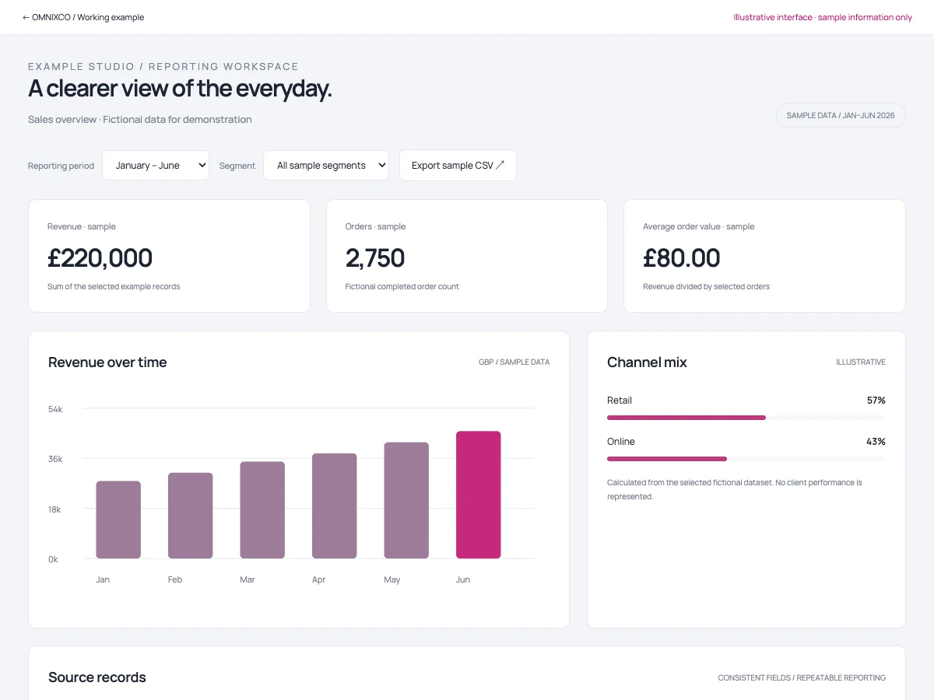The width and height of the screenshot is (934, 700).
Task: Click Revenue divided by selected orders caption
Action: point(707,287)
